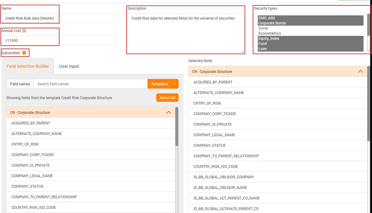Open the Templates dropdown arrow

tap(175, 84)
